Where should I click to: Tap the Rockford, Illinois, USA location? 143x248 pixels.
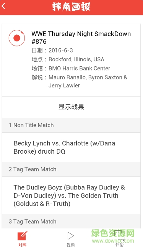(x=68, y=59)
